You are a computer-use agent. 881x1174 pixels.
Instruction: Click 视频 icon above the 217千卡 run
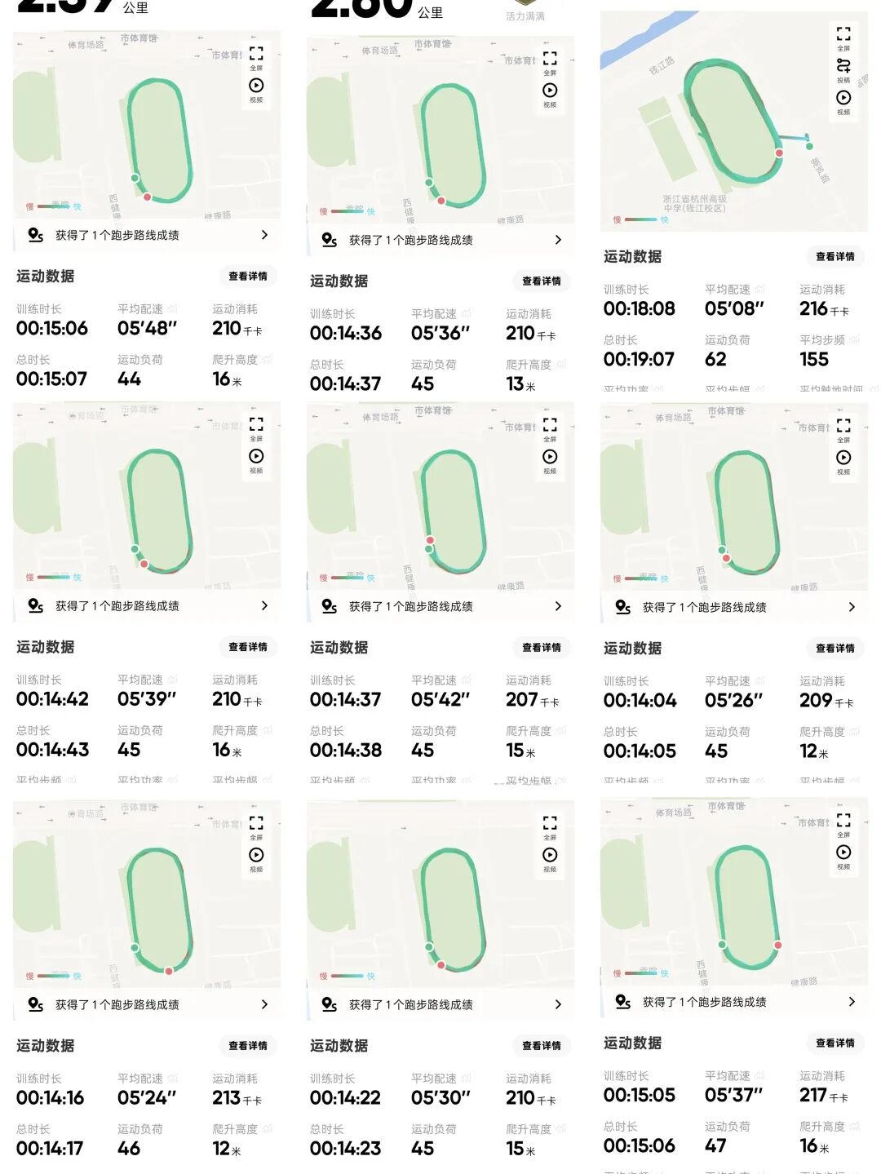click(x=843, y=853)
